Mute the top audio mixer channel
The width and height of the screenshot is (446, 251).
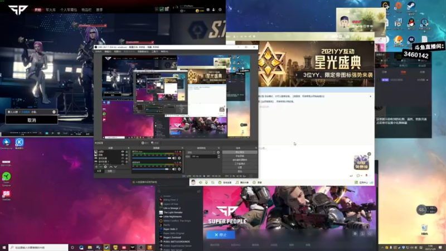[174, 158]
